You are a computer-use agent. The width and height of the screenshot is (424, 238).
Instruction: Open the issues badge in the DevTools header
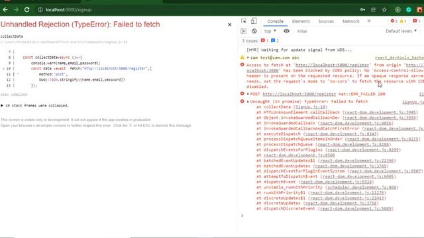(x=417, y=21)
